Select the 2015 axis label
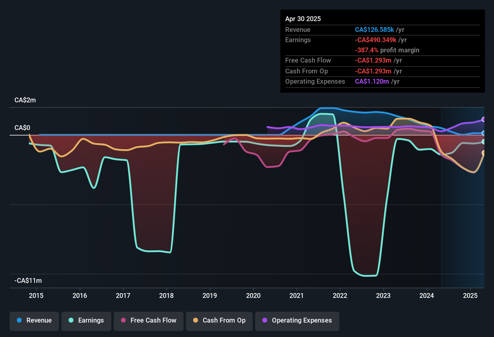 [36, 296]
